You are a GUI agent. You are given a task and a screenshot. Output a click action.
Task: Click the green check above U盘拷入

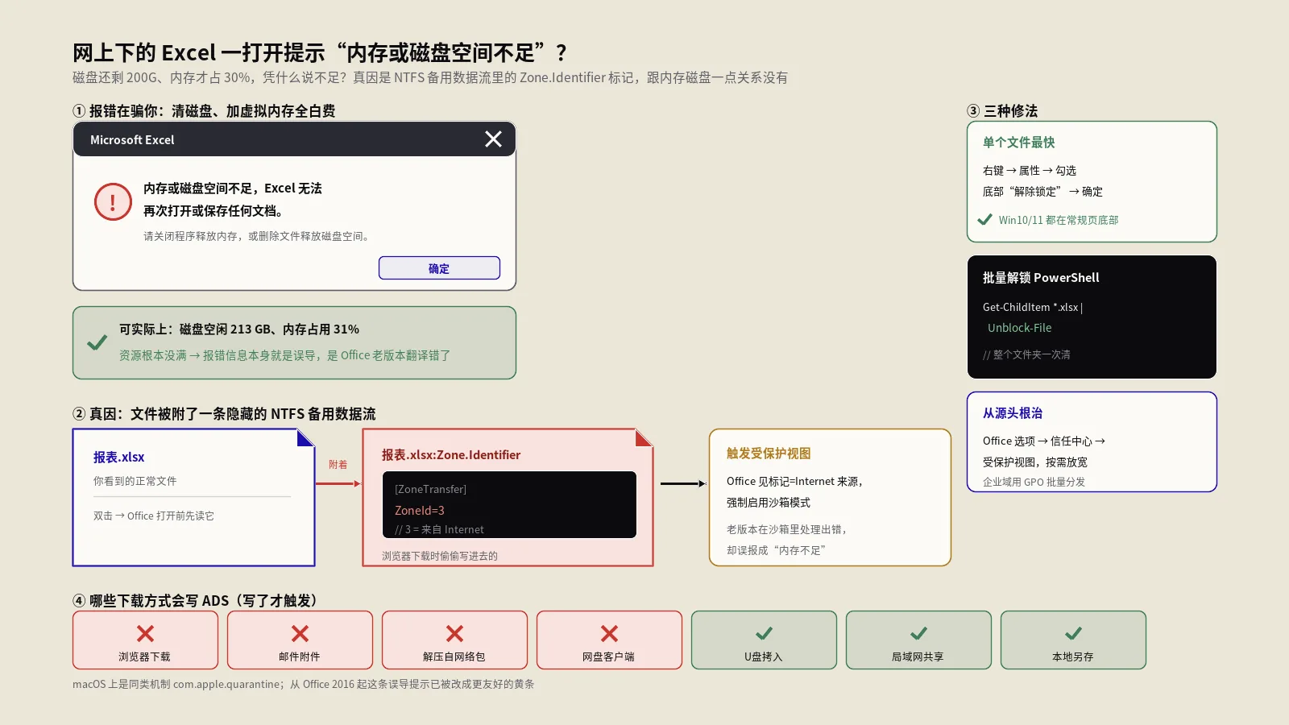[x=764, y=634]
